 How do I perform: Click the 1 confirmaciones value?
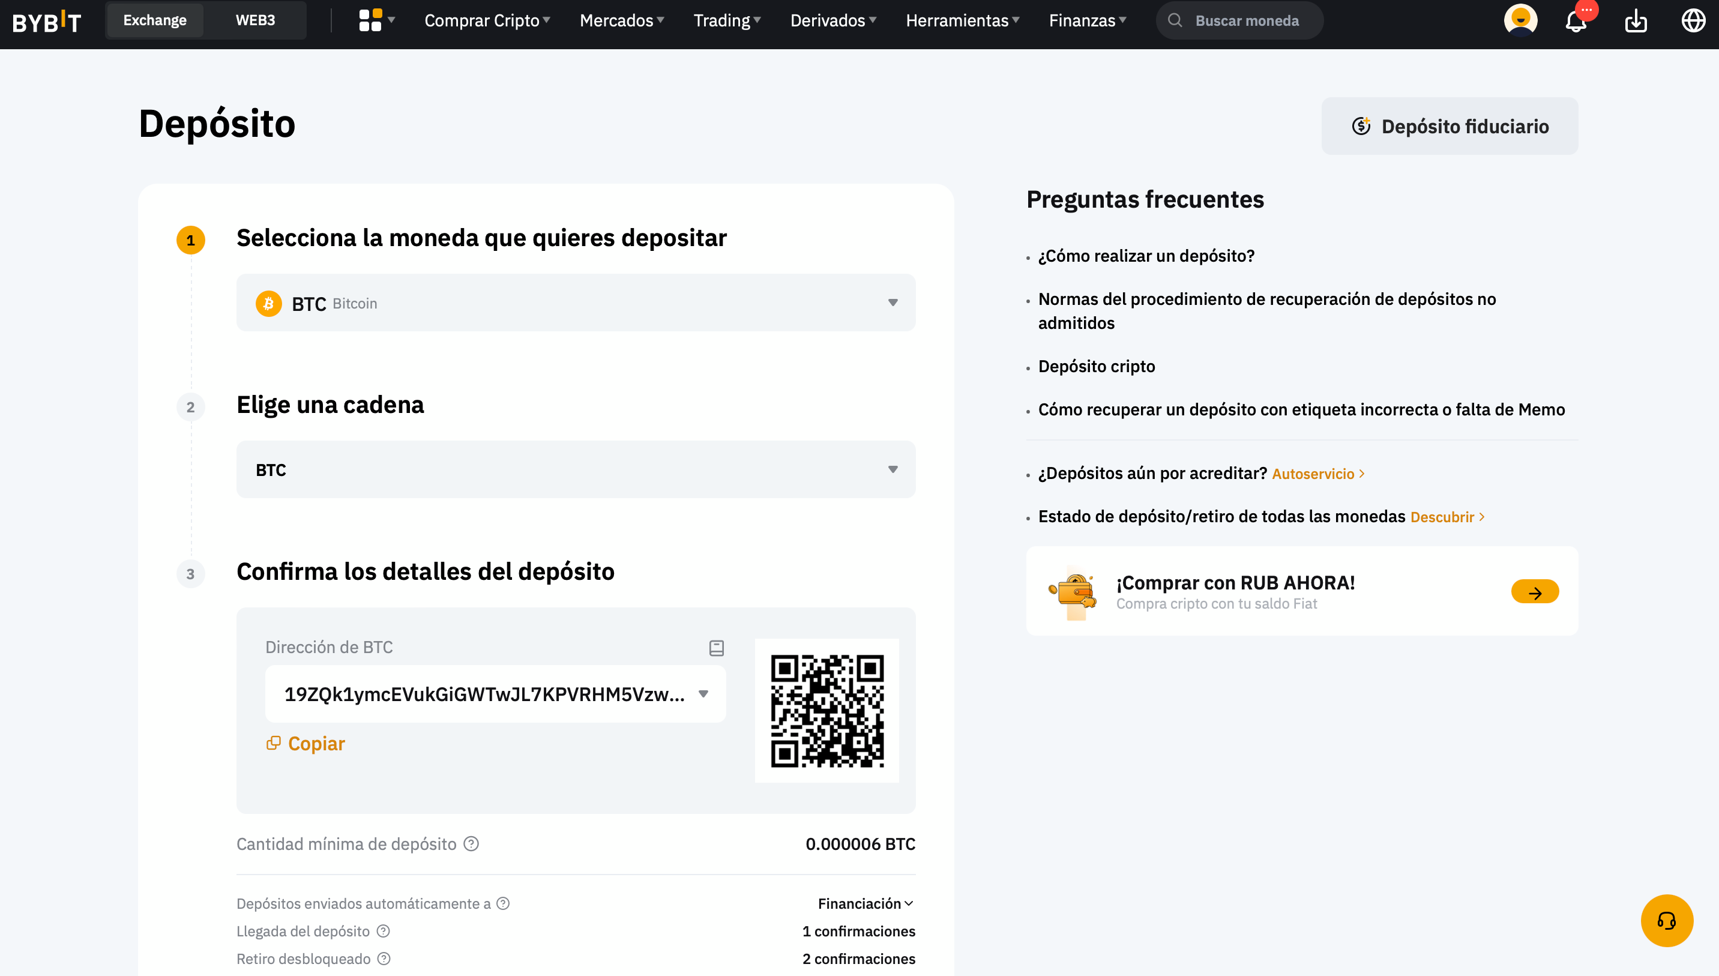[858, 930]
